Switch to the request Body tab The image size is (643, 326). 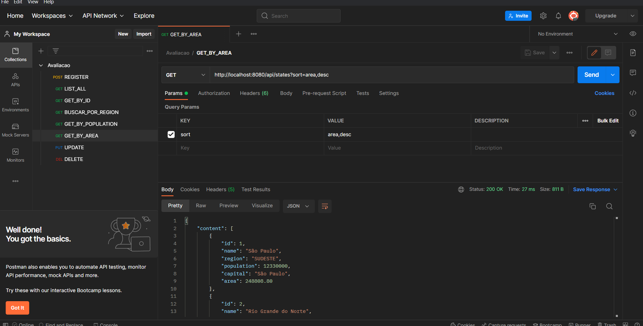286,93
